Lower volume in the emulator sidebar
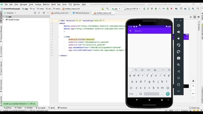Screen dimensions: 203x114 [x=179, y=39]
